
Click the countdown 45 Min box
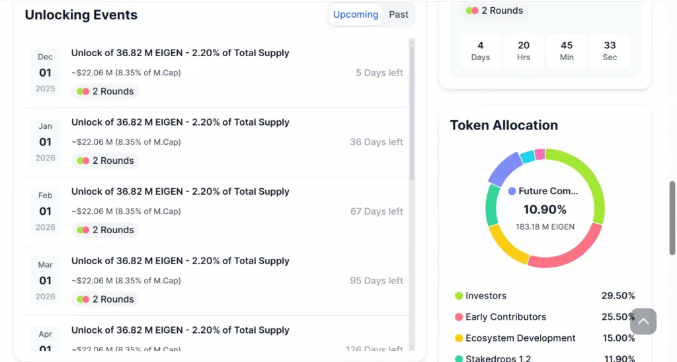(x=567, y=51)
